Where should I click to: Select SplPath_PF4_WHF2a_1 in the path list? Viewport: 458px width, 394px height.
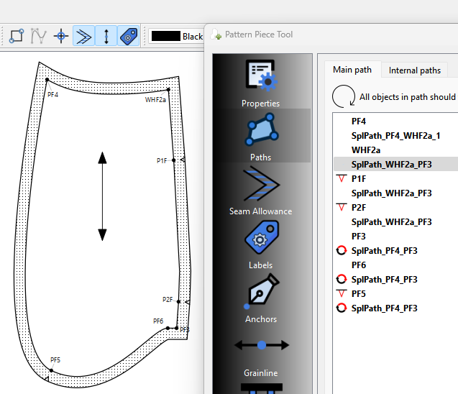coord(395,135)
